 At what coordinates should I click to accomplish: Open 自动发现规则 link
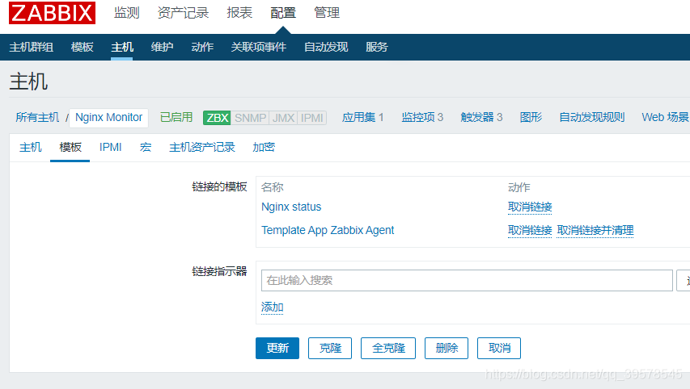tap(592, 117)
